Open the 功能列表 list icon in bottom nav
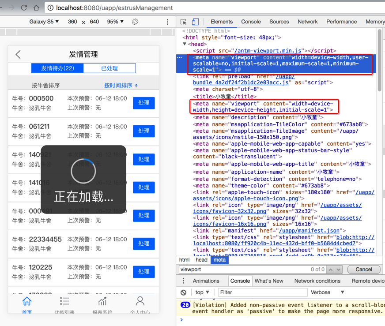Image resolution: width=385 pixels, height=326 pixels. (x=64, y=301)
